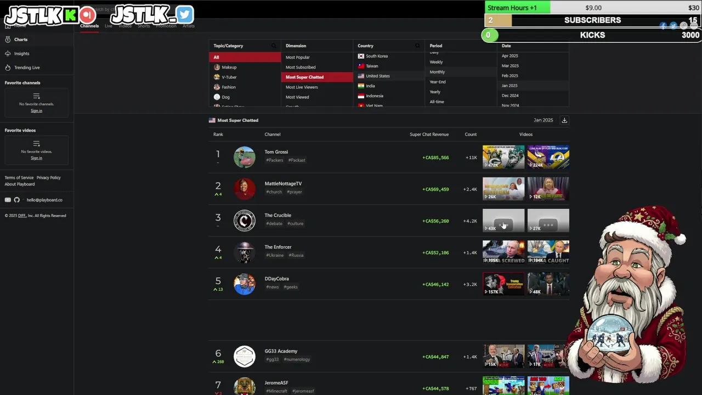
Task: Click the #Packers hashtag
Action: pos(275,160)
